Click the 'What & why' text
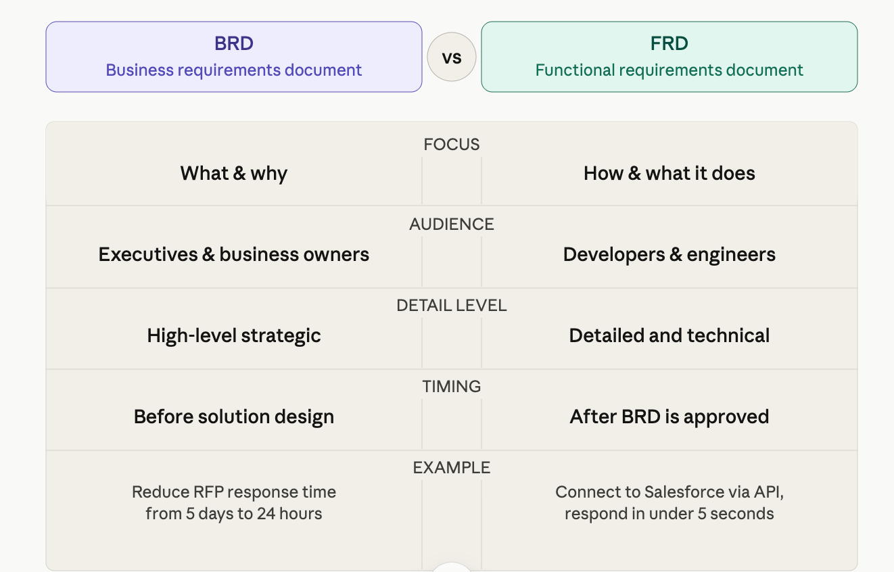This screenshot has height=572, width=894. (234, 174)
